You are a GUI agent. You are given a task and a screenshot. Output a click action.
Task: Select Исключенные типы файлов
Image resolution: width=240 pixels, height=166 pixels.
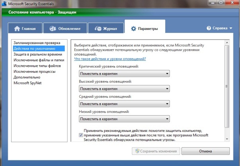point(37,66)
